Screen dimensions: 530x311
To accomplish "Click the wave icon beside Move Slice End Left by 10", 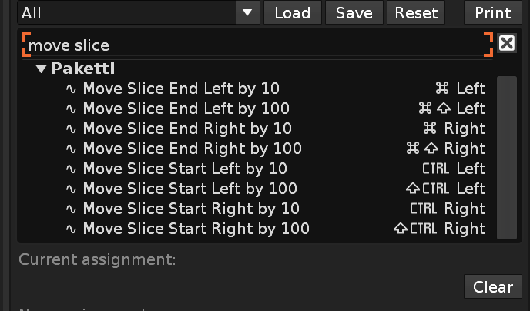I will tap(72, 89).
